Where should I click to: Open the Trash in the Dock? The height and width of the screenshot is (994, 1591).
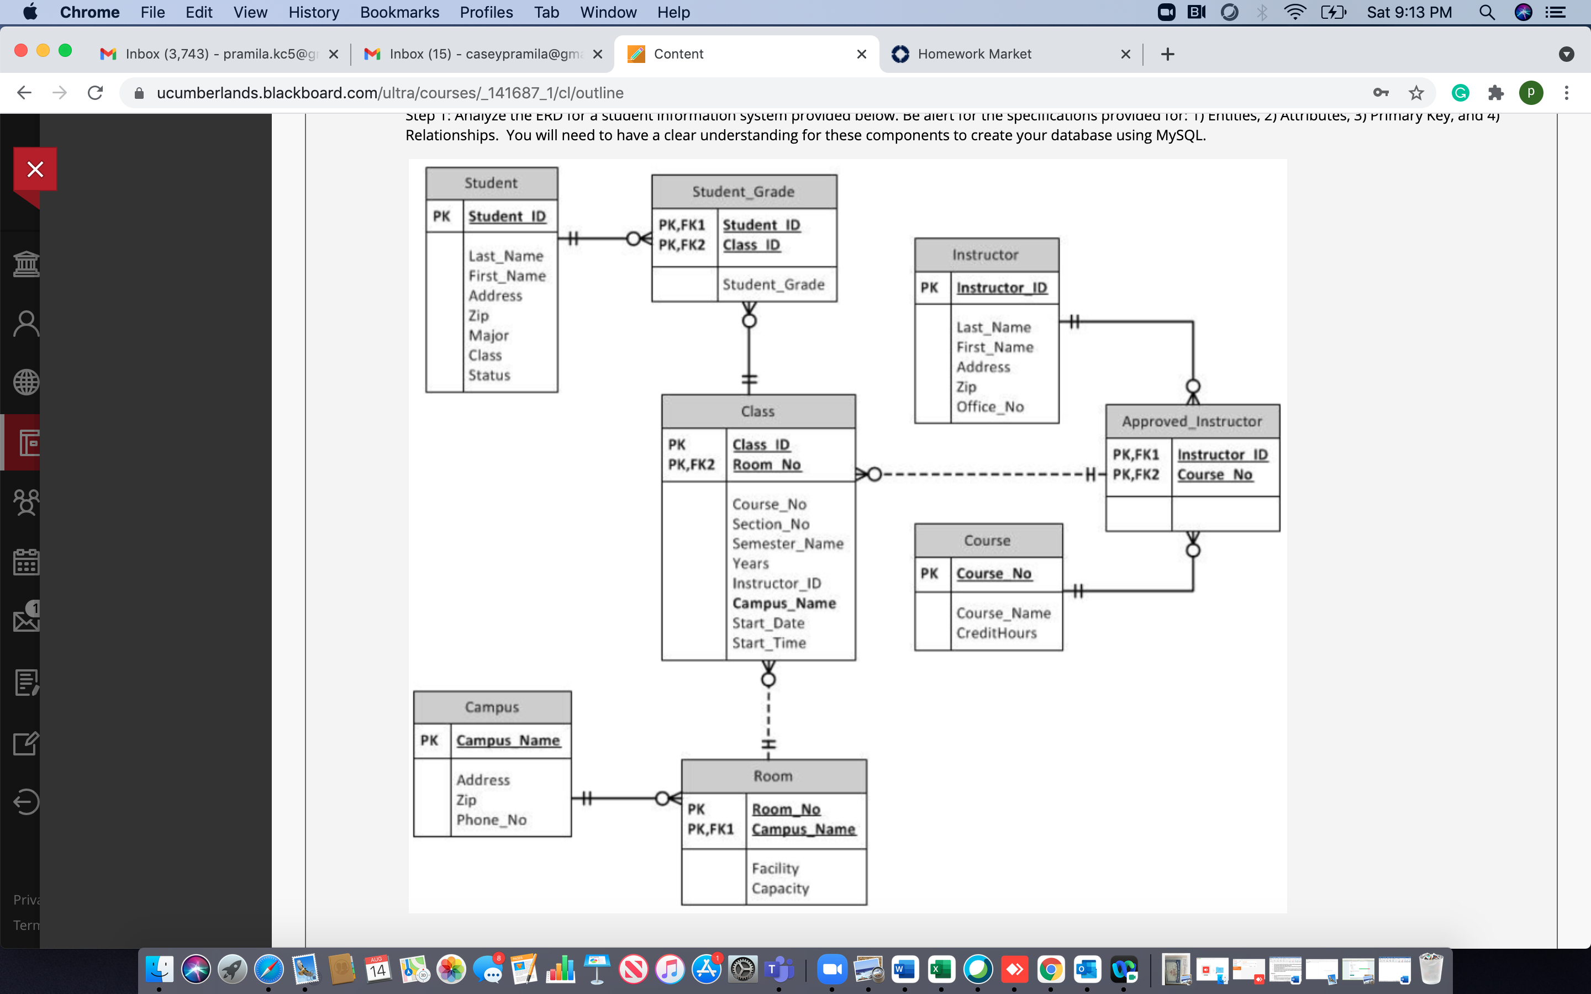tap(1431, 969)
